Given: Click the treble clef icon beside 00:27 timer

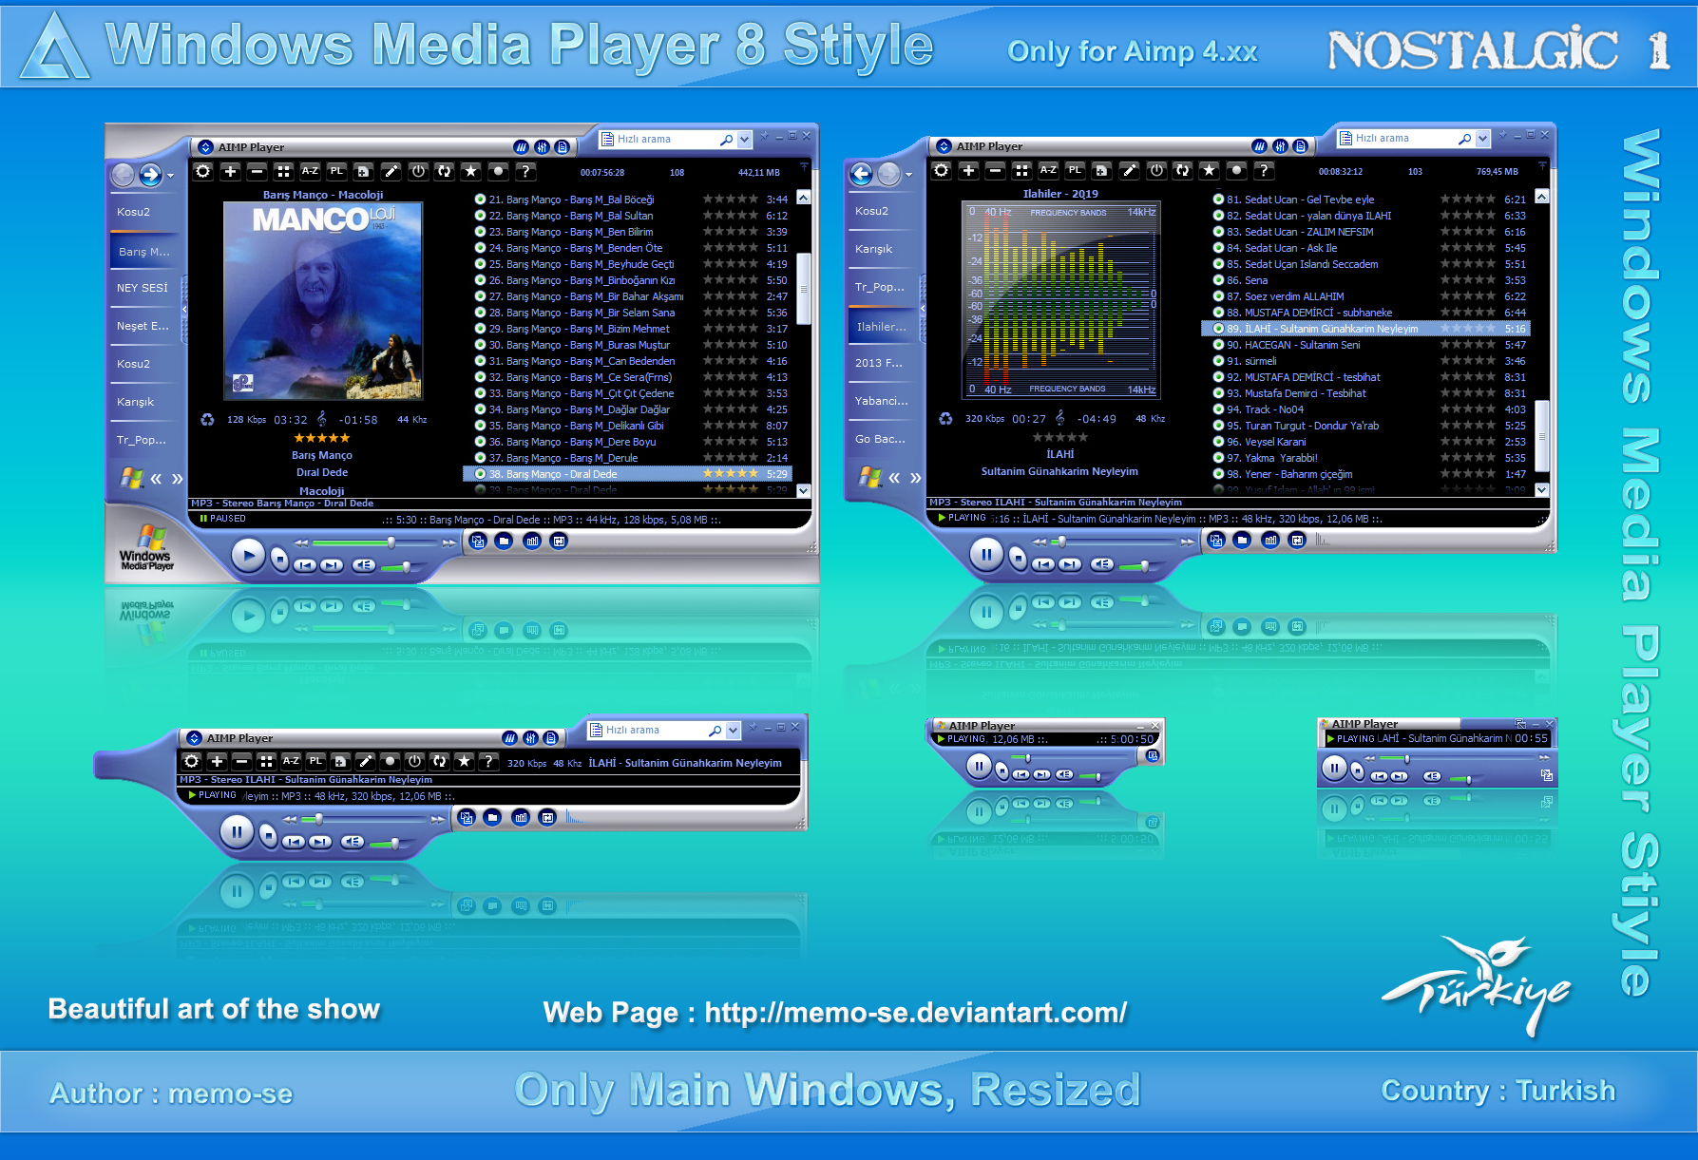Looking at the screenshot, I should point(1059,418).
